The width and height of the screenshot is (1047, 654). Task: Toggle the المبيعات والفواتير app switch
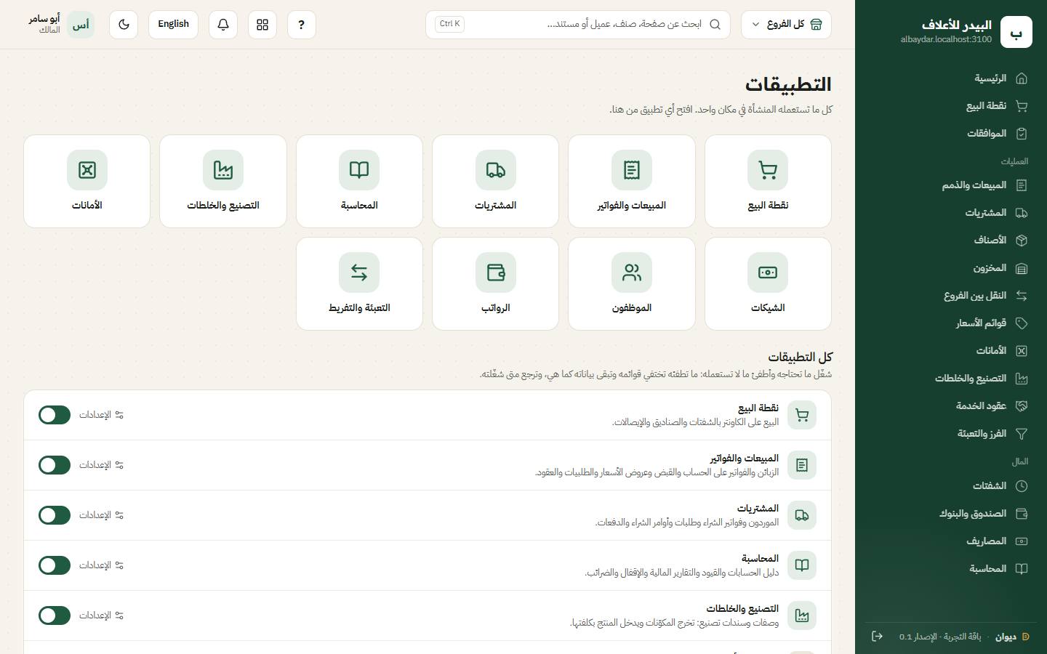coord(55,465)
